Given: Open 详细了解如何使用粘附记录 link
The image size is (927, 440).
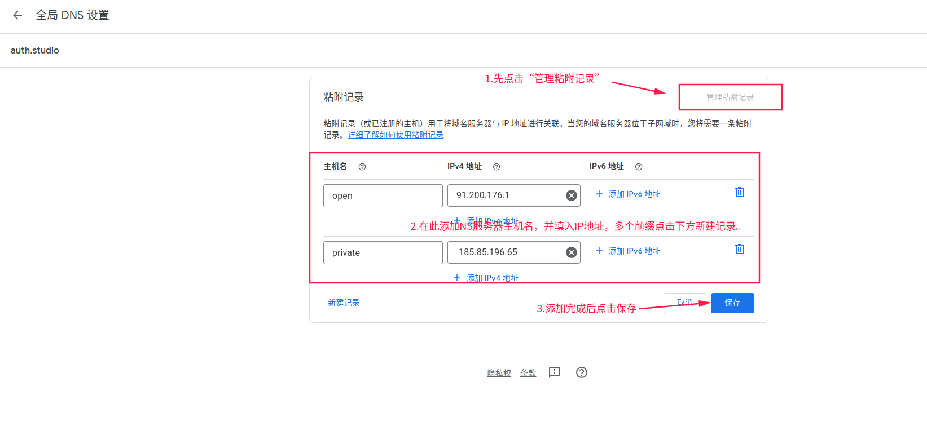Looking at the screenshot, I should (396, 135).
